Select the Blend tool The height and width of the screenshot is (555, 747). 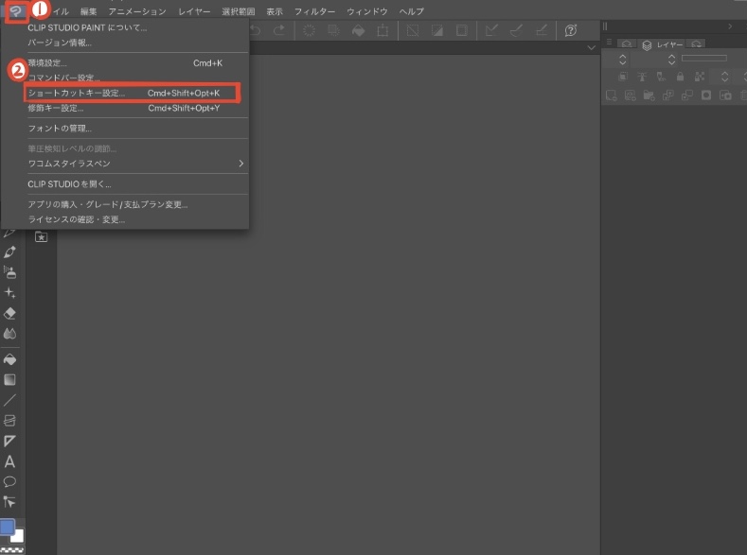[x=10, y=334]
